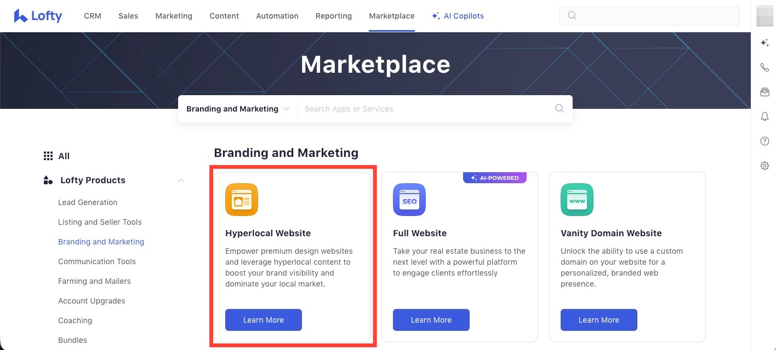Open the settings gear icon
Screen dimensions: 776x350
coord(764,166)
